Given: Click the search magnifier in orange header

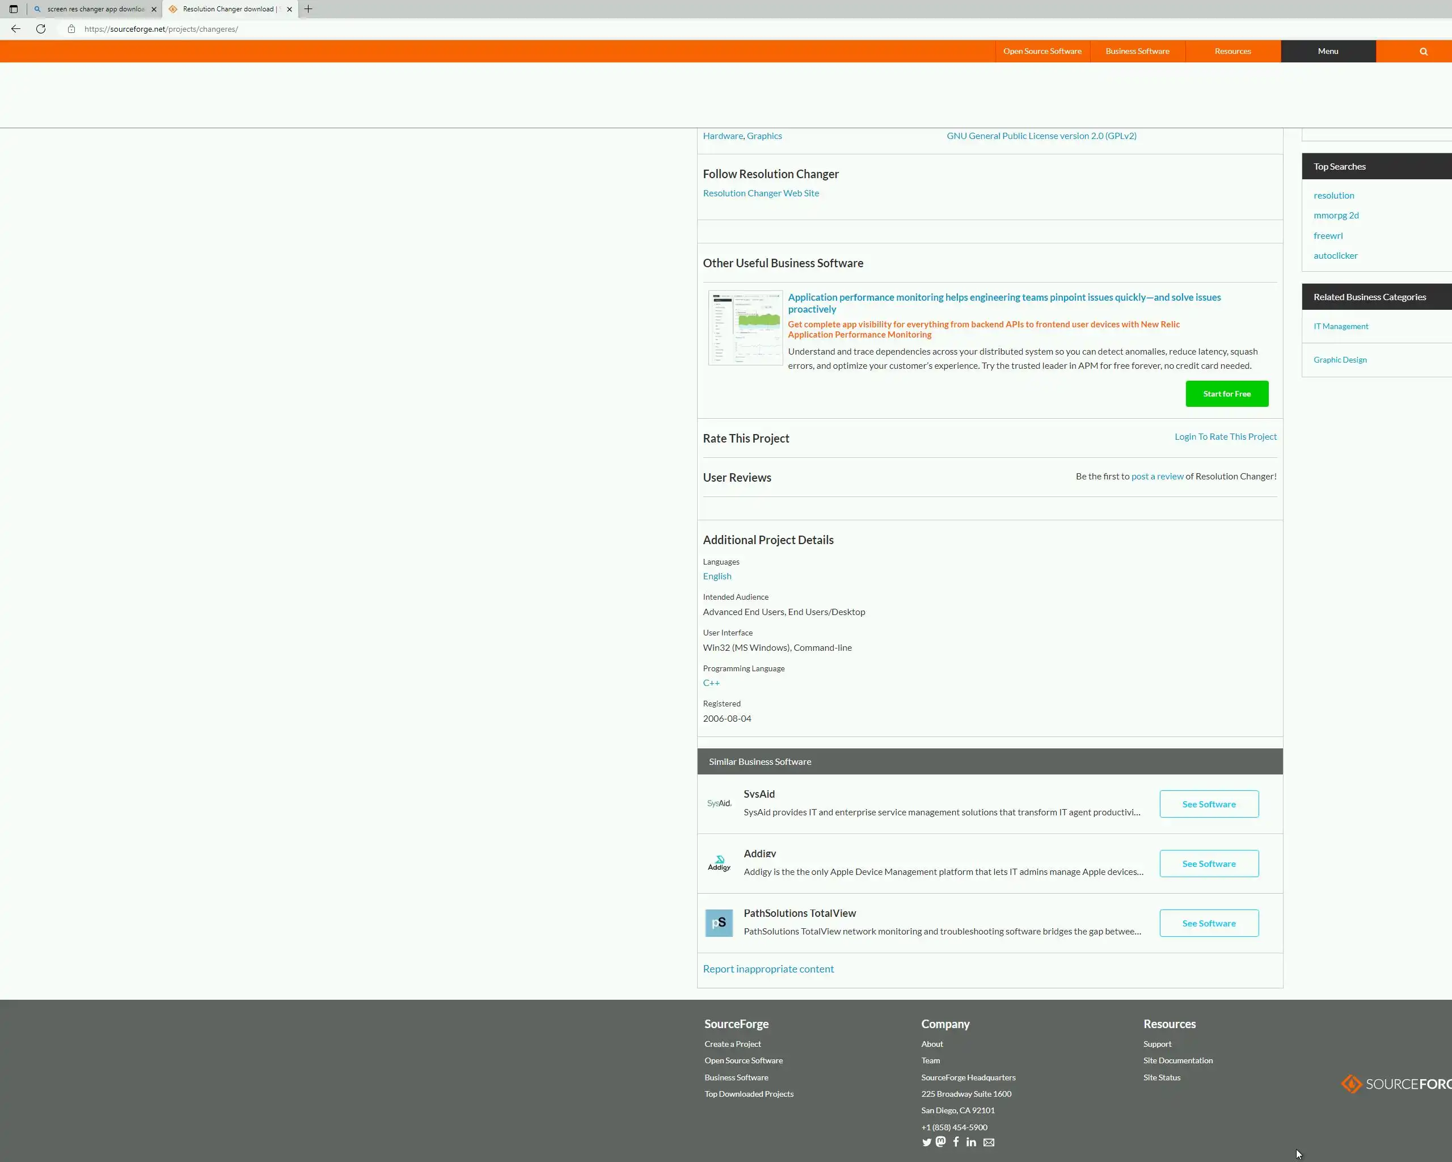Looking at the screenshot, I should (x=1424, y=51).
